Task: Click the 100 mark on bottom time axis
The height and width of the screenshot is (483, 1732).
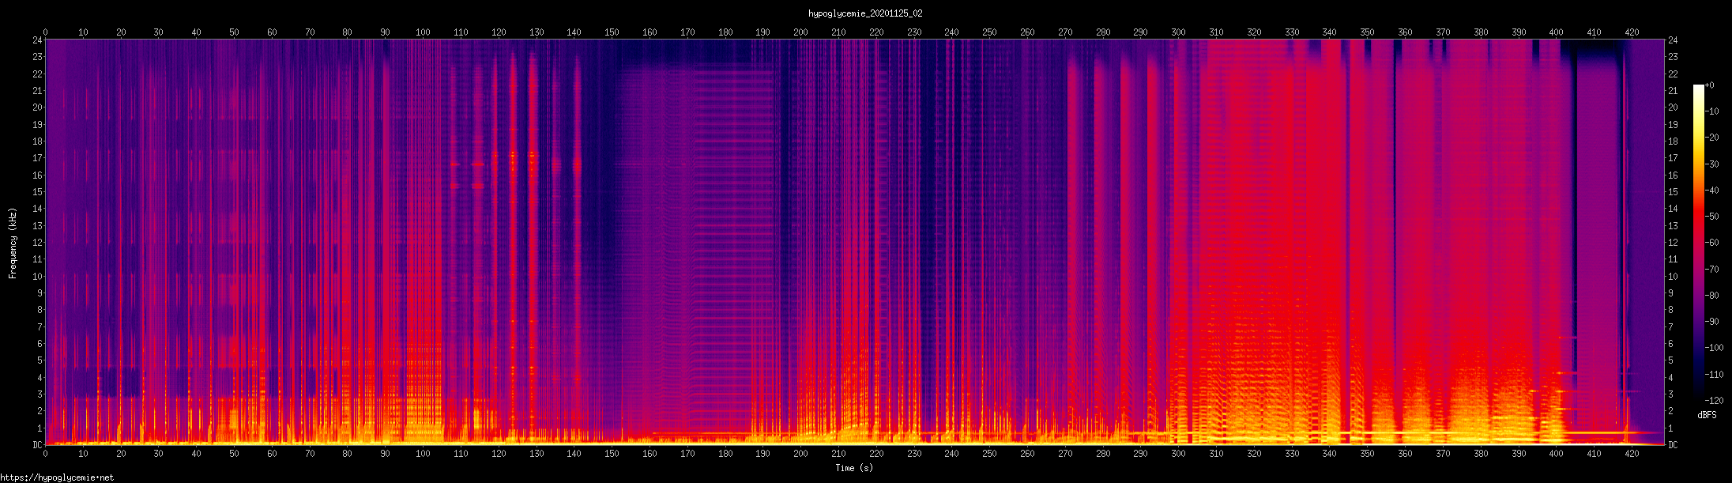Action: tap(423, 454)
